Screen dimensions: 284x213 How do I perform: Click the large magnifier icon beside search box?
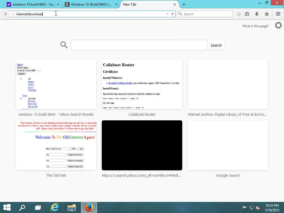pos(64,45)
